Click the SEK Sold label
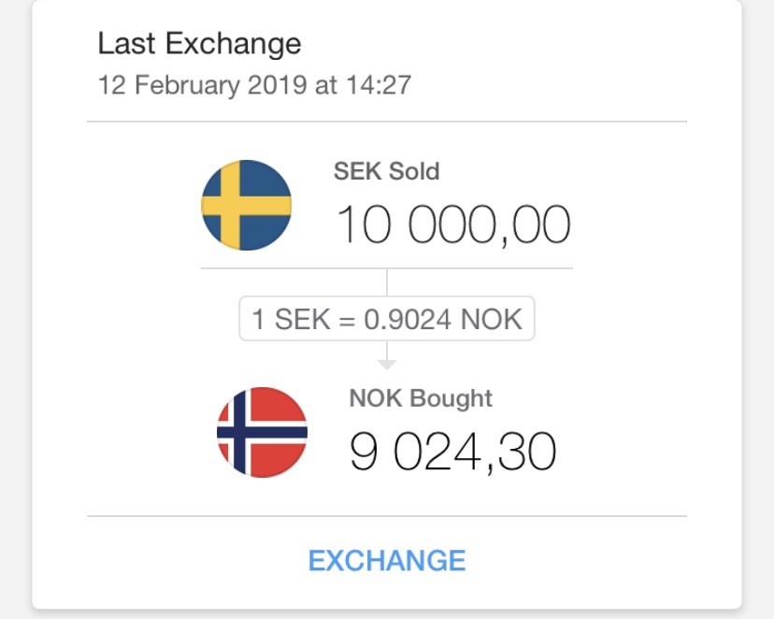Screen dimensions: 774x619 click(x=386, y=172)
